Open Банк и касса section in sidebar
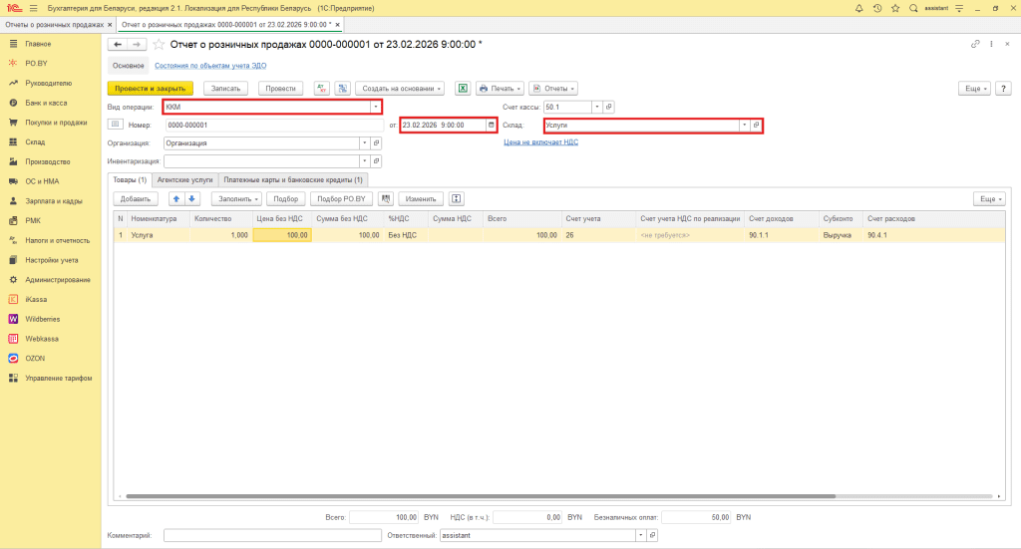 coord(45,103)
